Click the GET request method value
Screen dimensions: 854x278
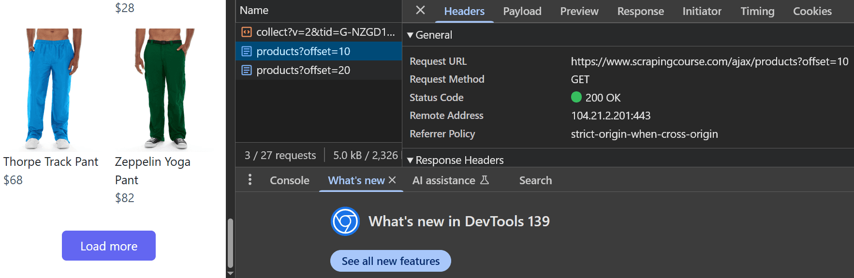(580, 79)
